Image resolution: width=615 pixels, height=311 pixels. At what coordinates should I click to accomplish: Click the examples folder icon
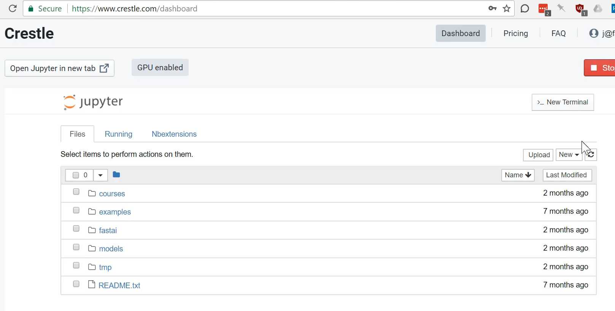coord(92,211)
